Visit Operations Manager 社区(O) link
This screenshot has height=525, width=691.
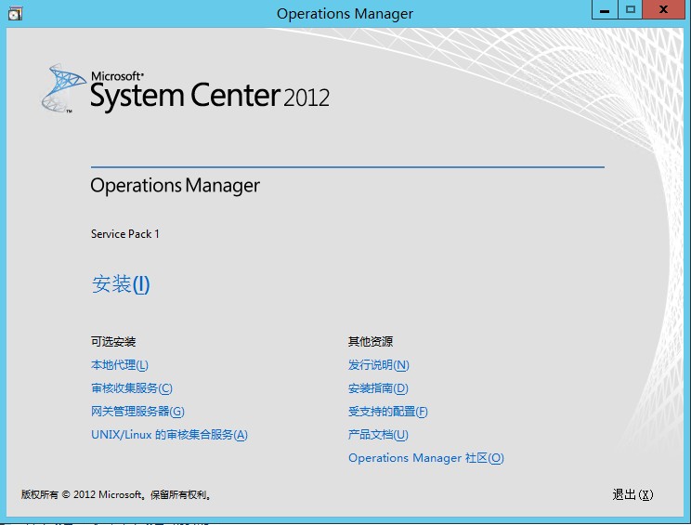(425, 458)
